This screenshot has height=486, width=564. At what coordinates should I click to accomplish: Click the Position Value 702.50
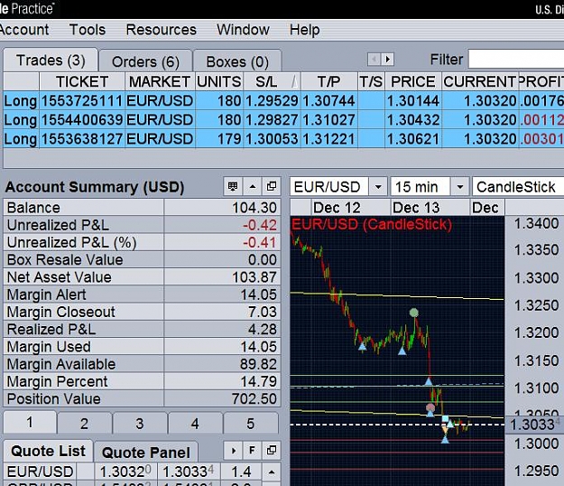[x=254, y=399]
